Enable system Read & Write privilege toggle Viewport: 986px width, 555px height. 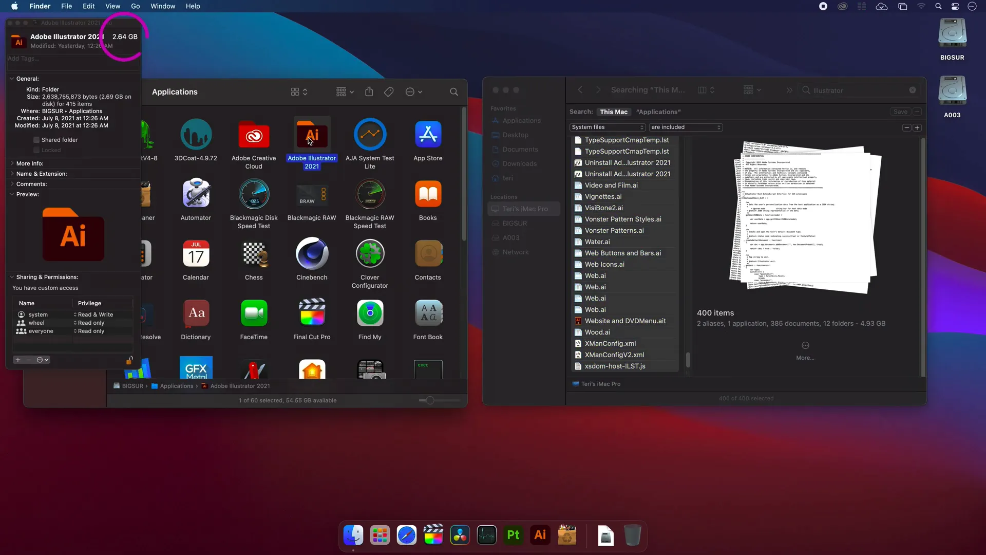[x=75, y=314]
